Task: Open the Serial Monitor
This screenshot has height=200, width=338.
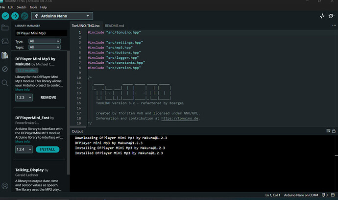Action: (332, 16)
